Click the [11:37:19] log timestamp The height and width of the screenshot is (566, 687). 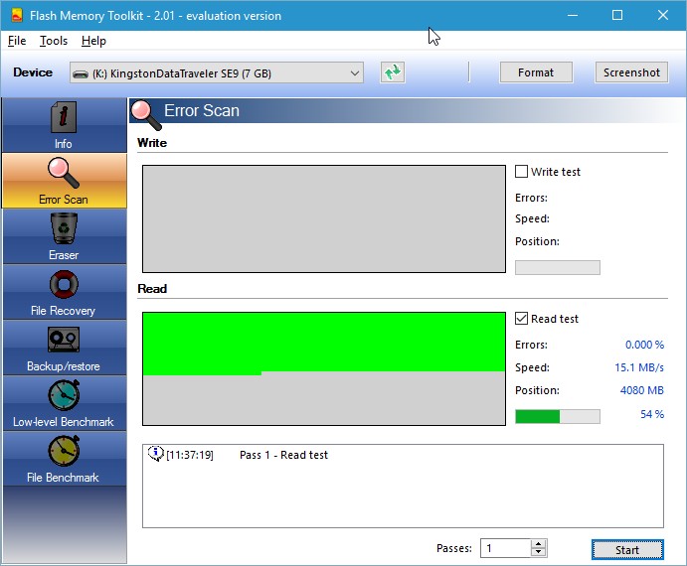coord(190,455)
